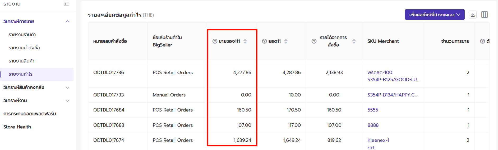
Task: Open Store Health page
Action: click(x=17, y=127)
